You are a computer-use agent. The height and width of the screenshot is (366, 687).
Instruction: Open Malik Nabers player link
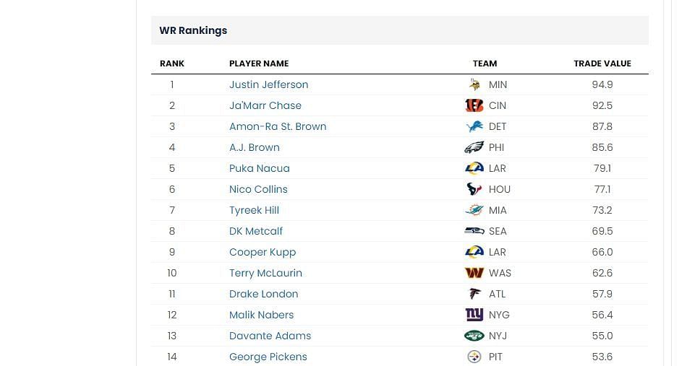[x=261, y=315]
